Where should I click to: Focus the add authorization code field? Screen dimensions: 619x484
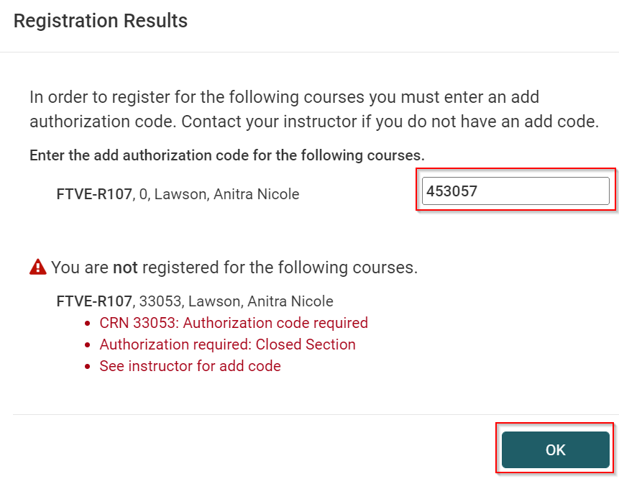pyautogui.click(x=515, y=191)
